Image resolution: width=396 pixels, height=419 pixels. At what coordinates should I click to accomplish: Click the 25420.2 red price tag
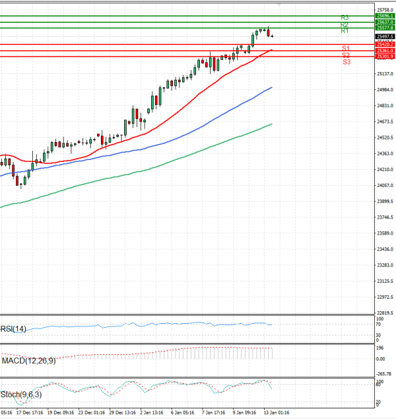[384, 44]
